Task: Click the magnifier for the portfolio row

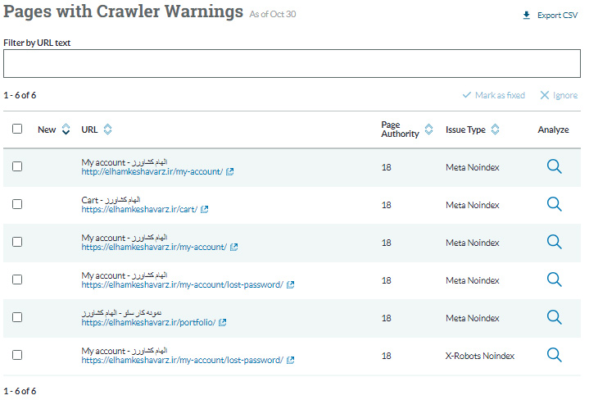Action: point(554,317)
